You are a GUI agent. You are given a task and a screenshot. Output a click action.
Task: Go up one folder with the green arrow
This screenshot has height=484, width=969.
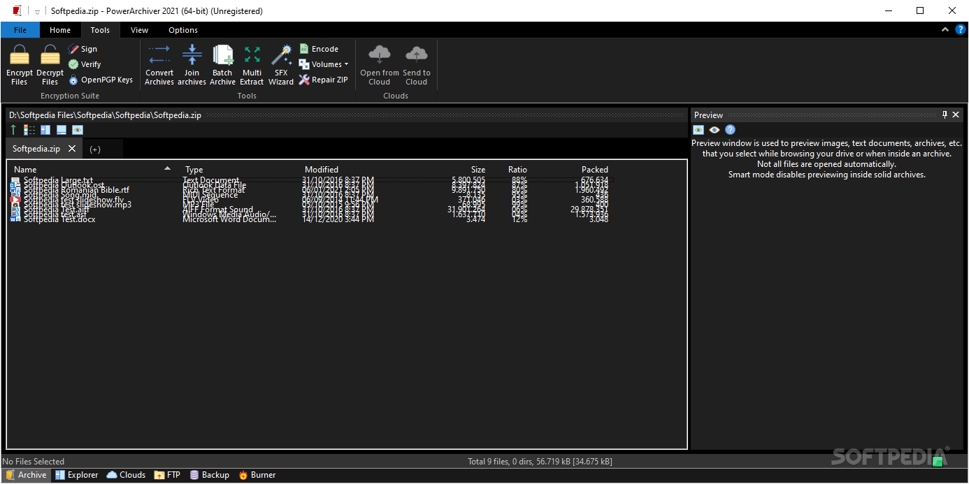coord(13,130)
